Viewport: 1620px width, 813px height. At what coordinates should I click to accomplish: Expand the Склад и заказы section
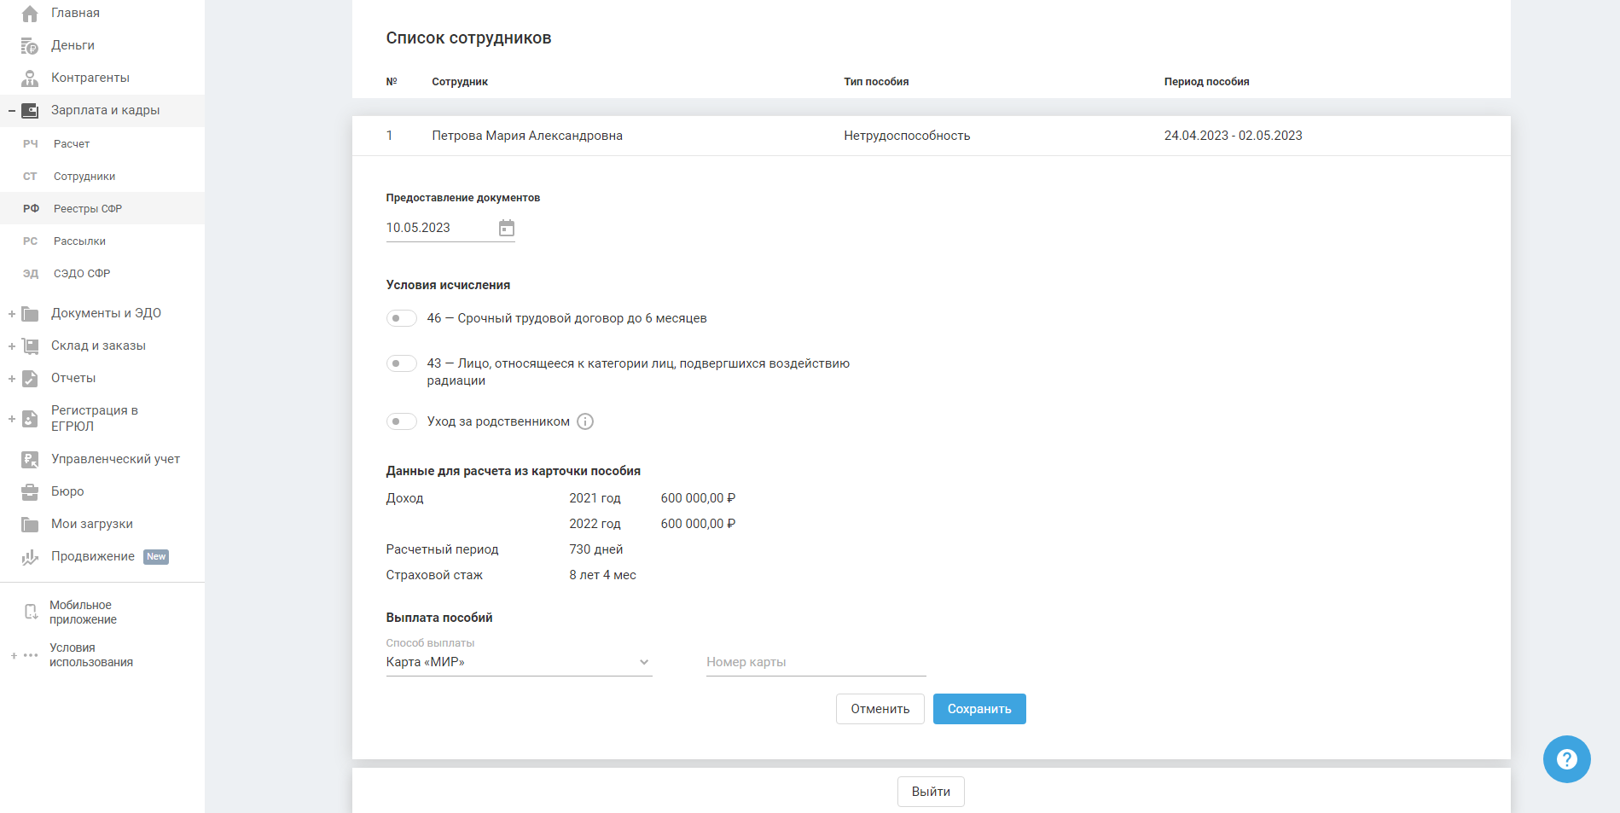(x=12, y=346)
